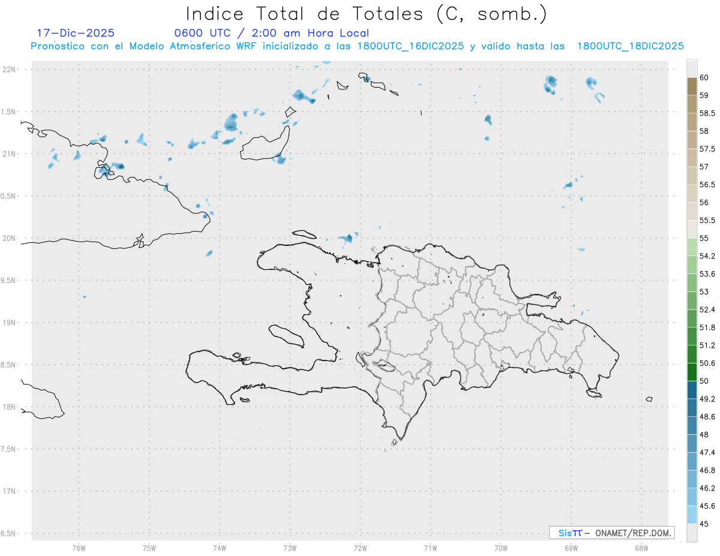Click the '56.5' value on the color scale
The width and height of the screenshot is (720, 556).
[x=707, y=185]
